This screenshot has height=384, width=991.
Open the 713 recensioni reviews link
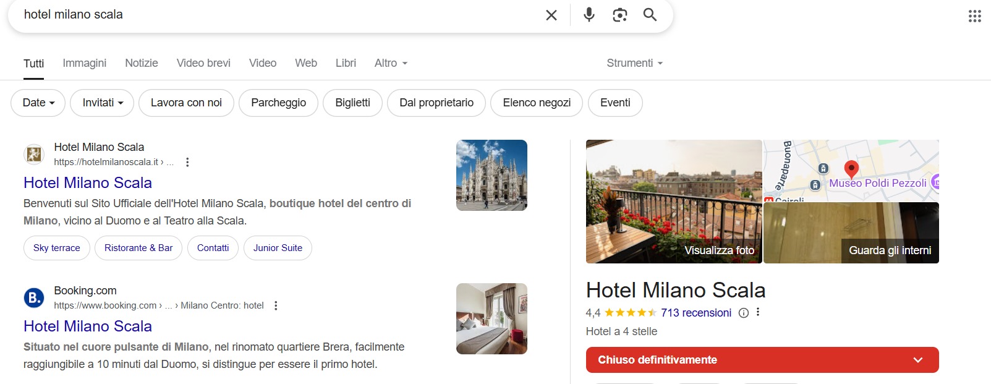coord(696,313)
